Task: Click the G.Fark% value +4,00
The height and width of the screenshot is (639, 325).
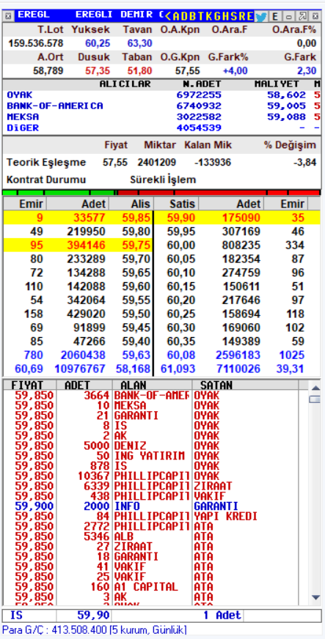Action: tap(235, 71)
